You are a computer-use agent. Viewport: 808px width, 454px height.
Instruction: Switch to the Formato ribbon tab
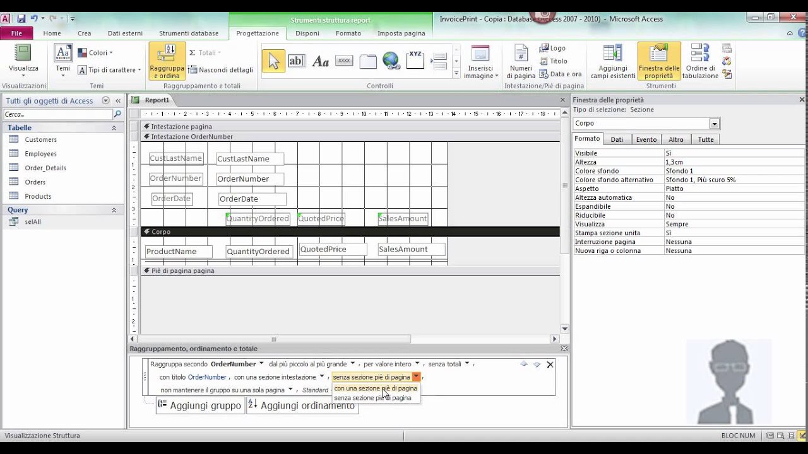348,33
